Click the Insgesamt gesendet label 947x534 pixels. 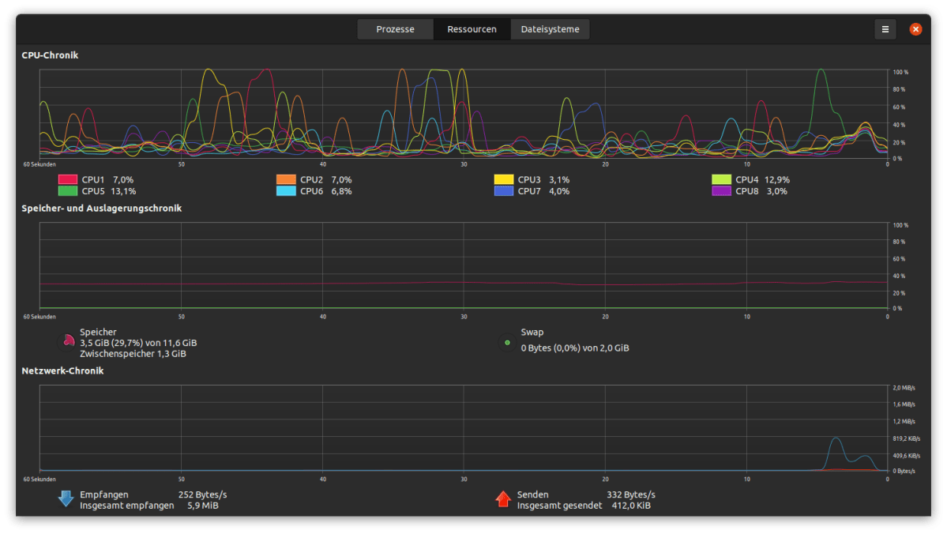[559, 505]
